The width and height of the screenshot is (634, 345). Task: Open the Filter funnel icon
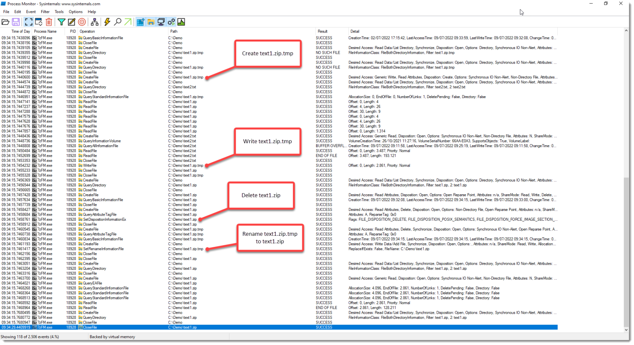coord(61,22)
